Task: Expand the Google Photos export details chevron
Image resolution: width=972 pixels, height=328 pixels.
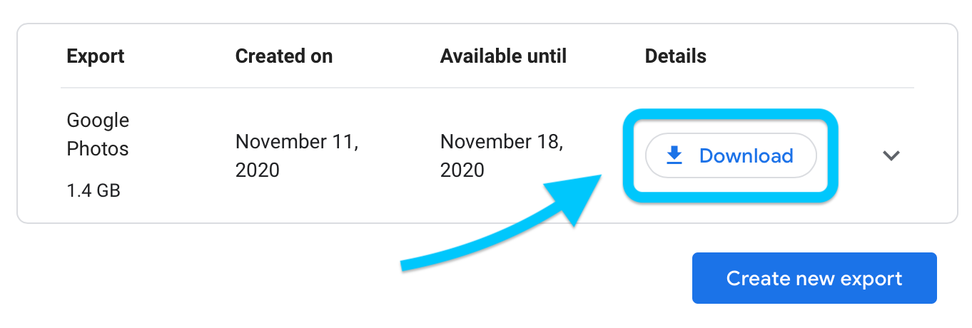Action: (891, 155)
